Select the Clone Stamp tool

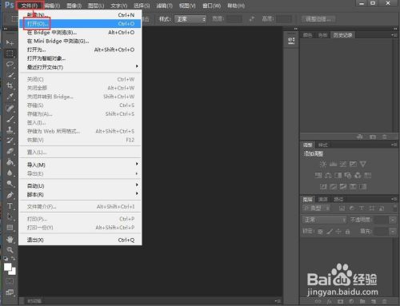click(x=10, y=130)
